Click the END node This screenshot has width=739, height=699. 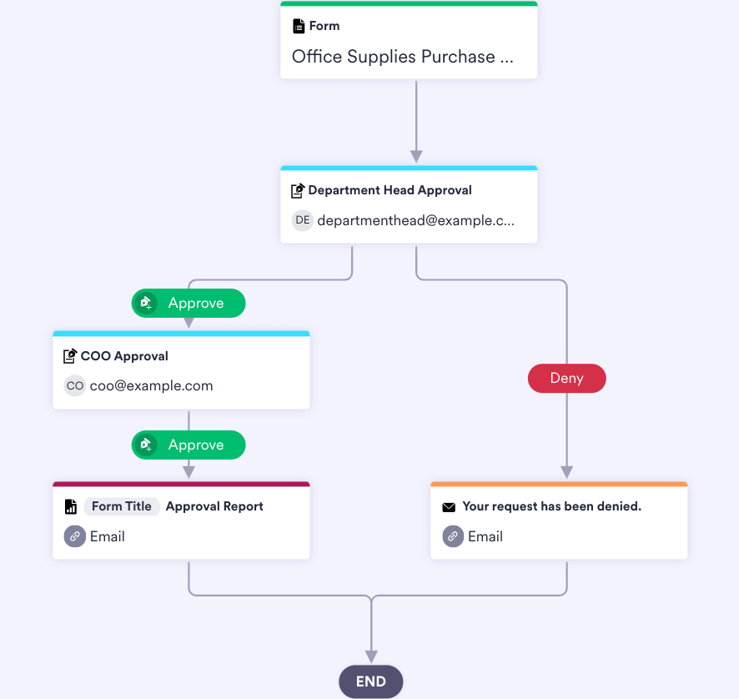pos(370,681)
